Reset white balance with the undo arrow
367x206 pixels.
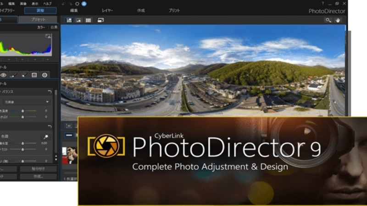point(50,92)
